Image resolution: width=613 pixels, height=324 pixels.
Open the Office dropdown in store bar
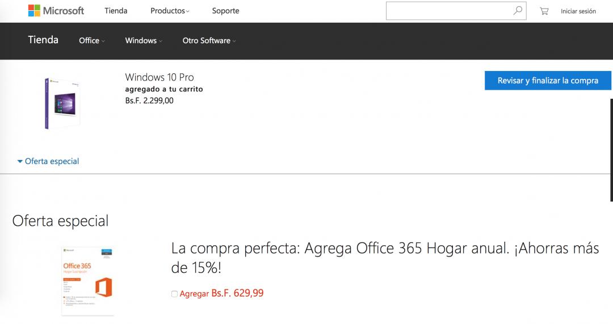coord(91,41)
